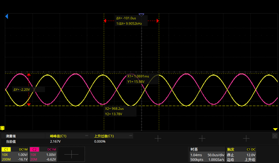Image resolution: width=279 pixels, height=163 pixels.
Task: Open the 时基 timebase settings
Action: (x=194, y=149)
